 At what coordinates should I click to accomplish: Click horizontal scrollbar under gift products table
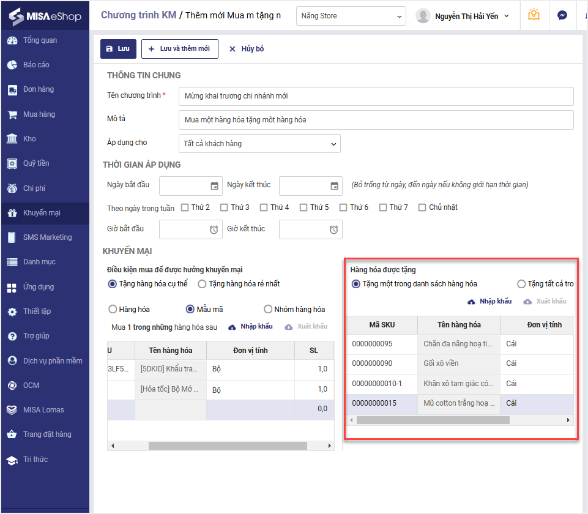433,420
